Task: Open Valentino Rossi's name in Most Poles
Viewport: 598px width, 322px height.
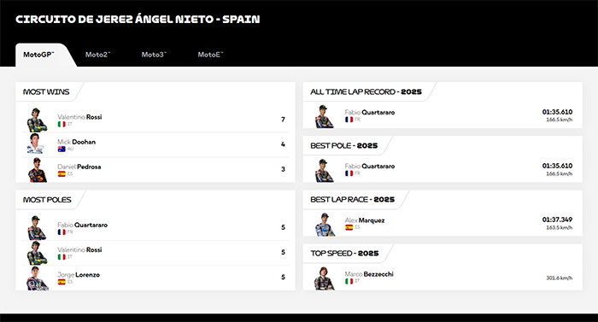Action: (79, 249)
